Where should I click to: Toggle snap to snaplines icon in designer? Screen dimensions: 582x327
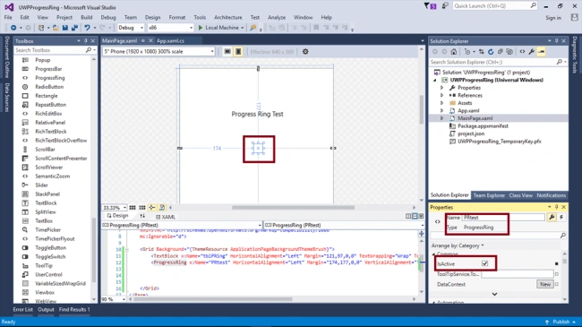coord(152,207)
